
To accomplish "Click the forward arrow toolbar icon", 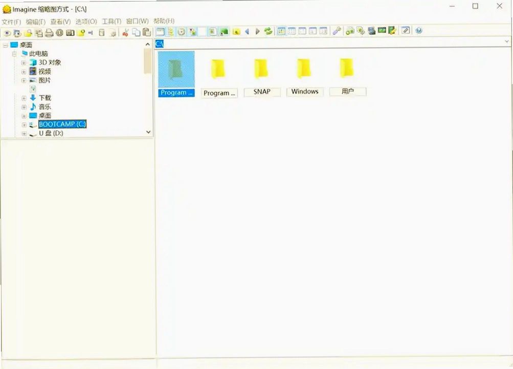I will coord(257,31).
